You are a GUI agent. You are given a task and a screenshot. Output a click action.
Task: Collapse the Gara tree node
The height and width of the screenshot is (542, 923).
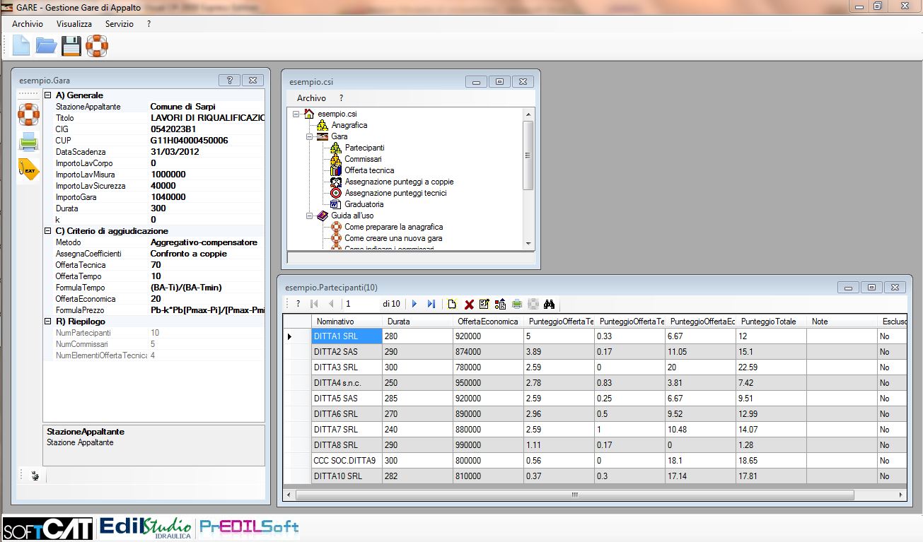[309, 136]
